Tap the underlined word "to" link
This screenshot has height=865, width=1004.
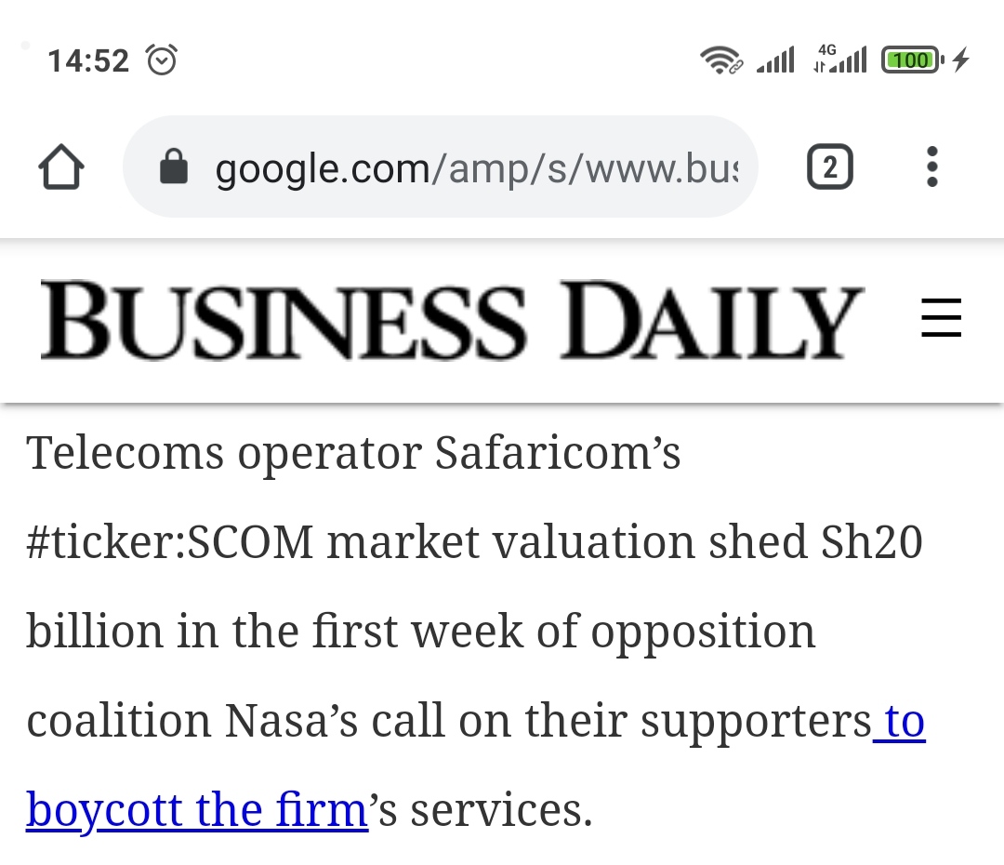[900, 722]
